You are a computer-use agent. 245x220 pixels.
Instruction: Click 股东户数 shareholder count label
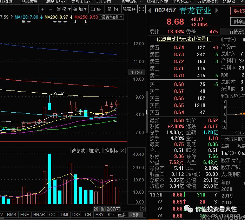click(x=231, y=167)
